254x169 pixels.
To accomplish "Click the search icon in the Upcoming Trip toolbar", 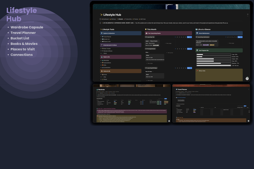I will click(181, 37).
